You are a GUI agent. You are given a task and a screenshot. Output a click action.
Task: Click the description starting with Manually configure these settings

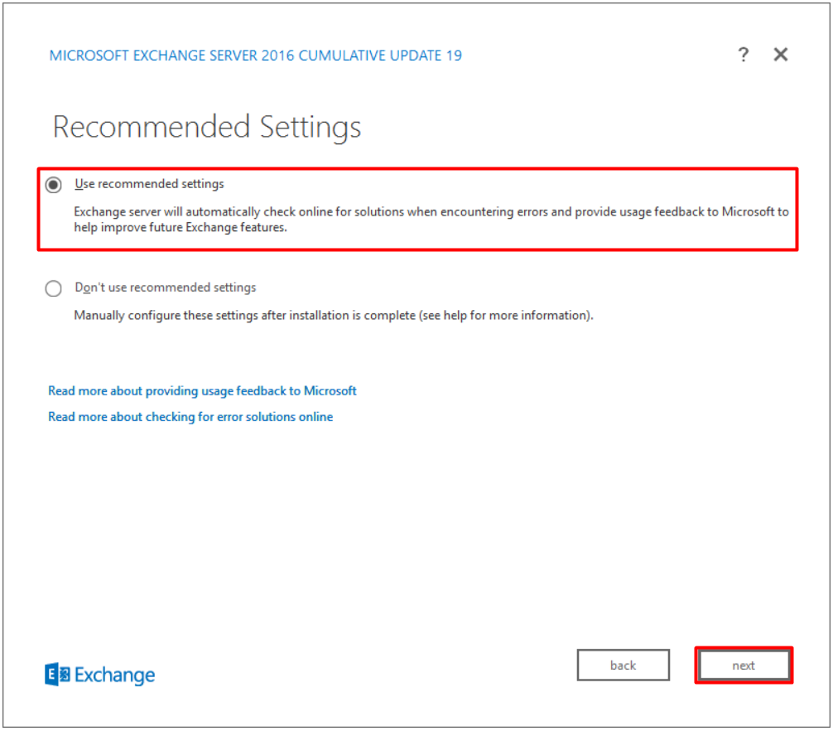point(334,315)
